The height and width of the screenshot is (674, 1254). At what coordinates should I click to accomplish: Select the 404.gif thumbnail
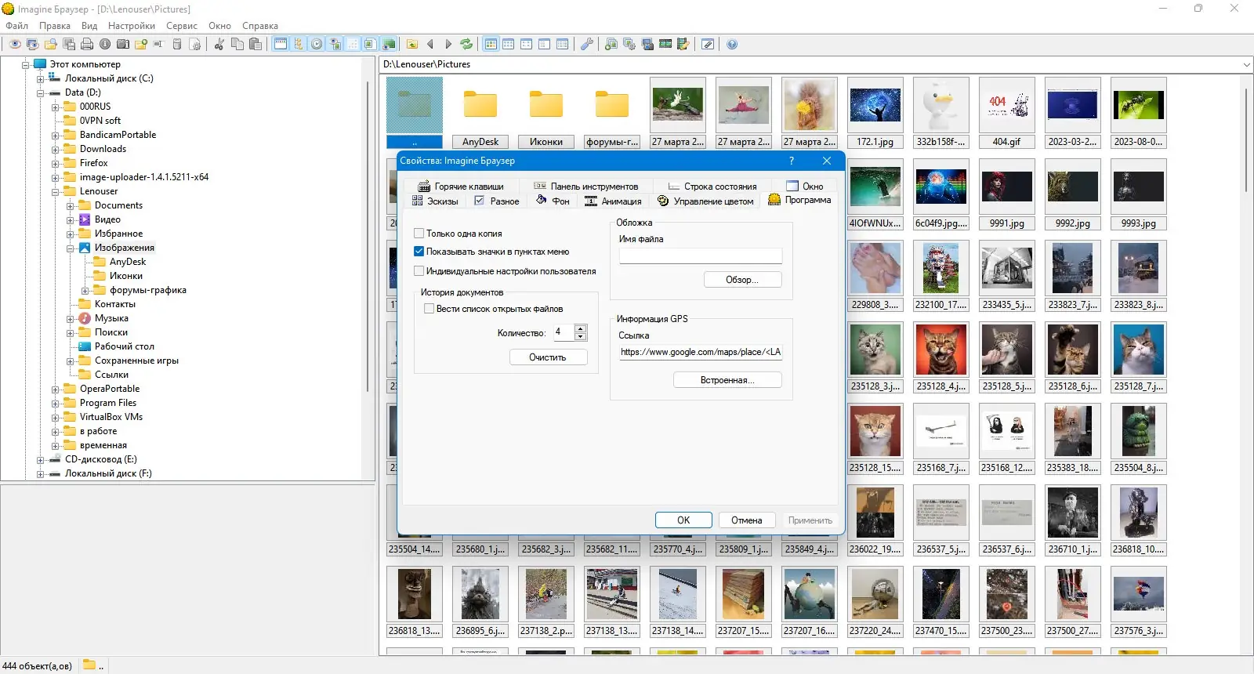click(x=1006, y=106)
